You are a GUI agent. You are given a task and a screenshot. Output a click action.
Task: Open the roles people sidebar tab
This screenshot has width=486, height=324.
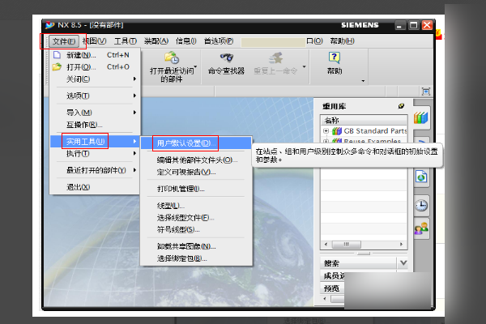[421, 228]
